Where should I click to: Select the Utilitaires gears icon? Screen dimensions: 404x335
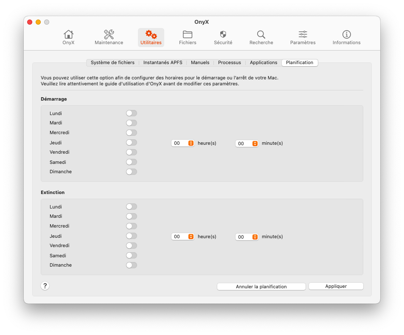(x=151, y=38)
